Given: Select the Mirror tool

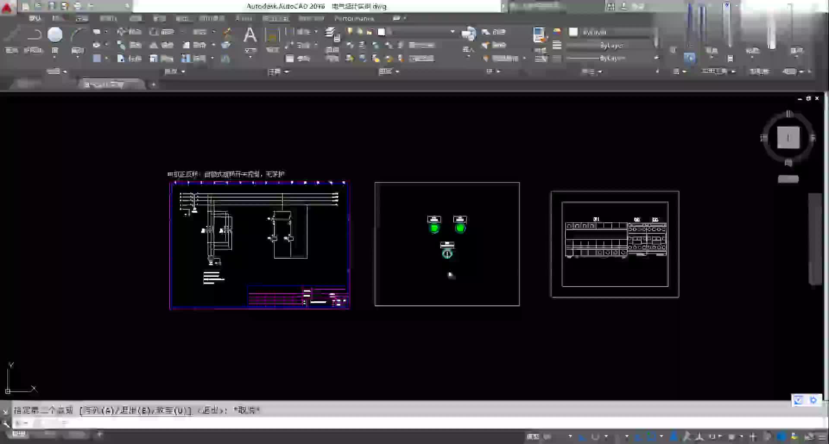Looking at the screenshot, I should click(x=161, y=45).
